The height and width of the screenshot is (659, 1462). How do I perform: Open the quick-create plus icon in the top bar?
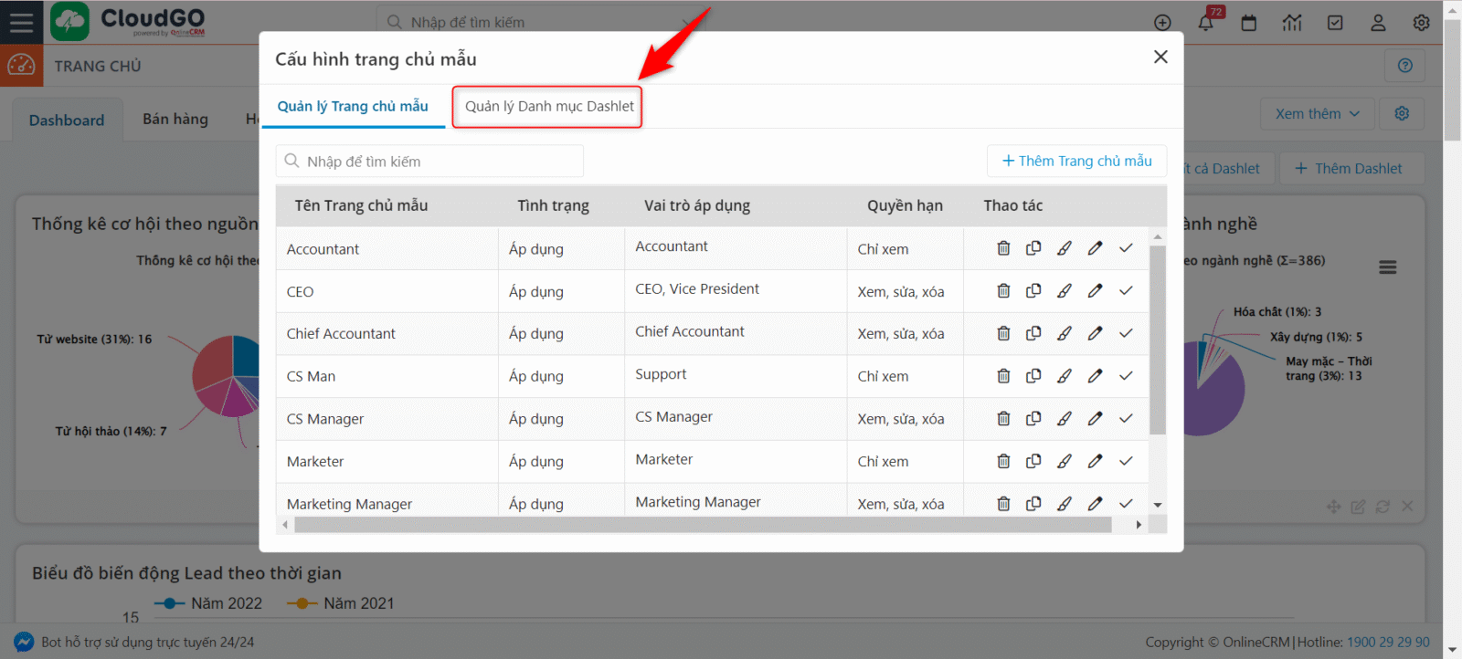(1162, 23)
